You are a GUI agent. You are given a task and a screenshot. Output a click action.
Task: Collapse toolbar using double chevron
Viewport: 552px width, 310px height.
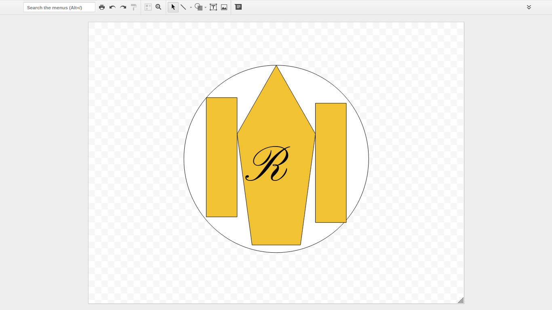[529, 7]
